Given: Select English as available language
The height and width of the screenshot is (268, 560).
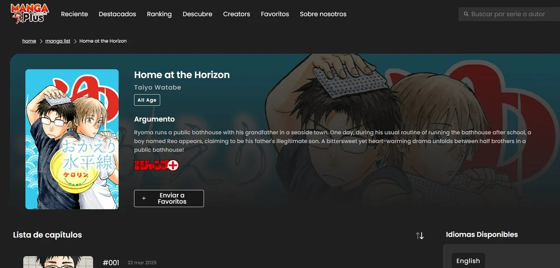Looking at the screenshot, I should (468, 261).
